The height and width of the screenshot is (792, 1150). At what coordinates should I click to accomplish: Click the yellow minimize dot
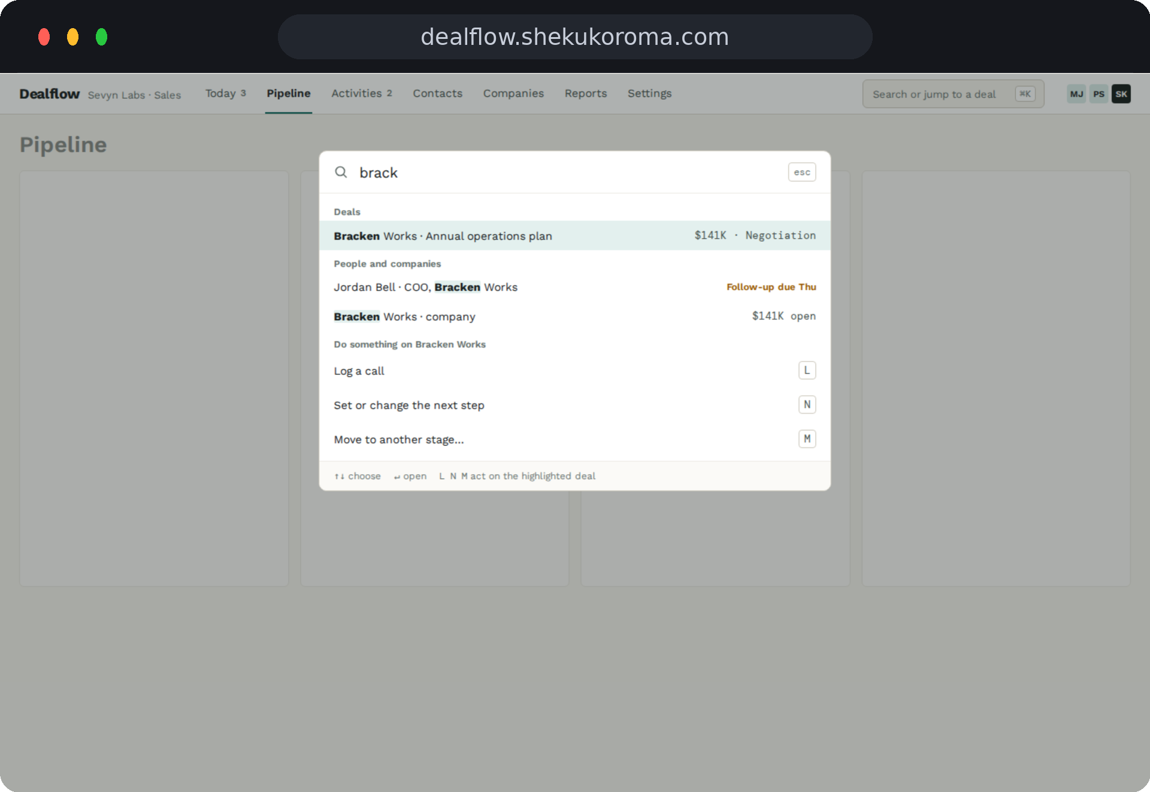tap(72, 37)
